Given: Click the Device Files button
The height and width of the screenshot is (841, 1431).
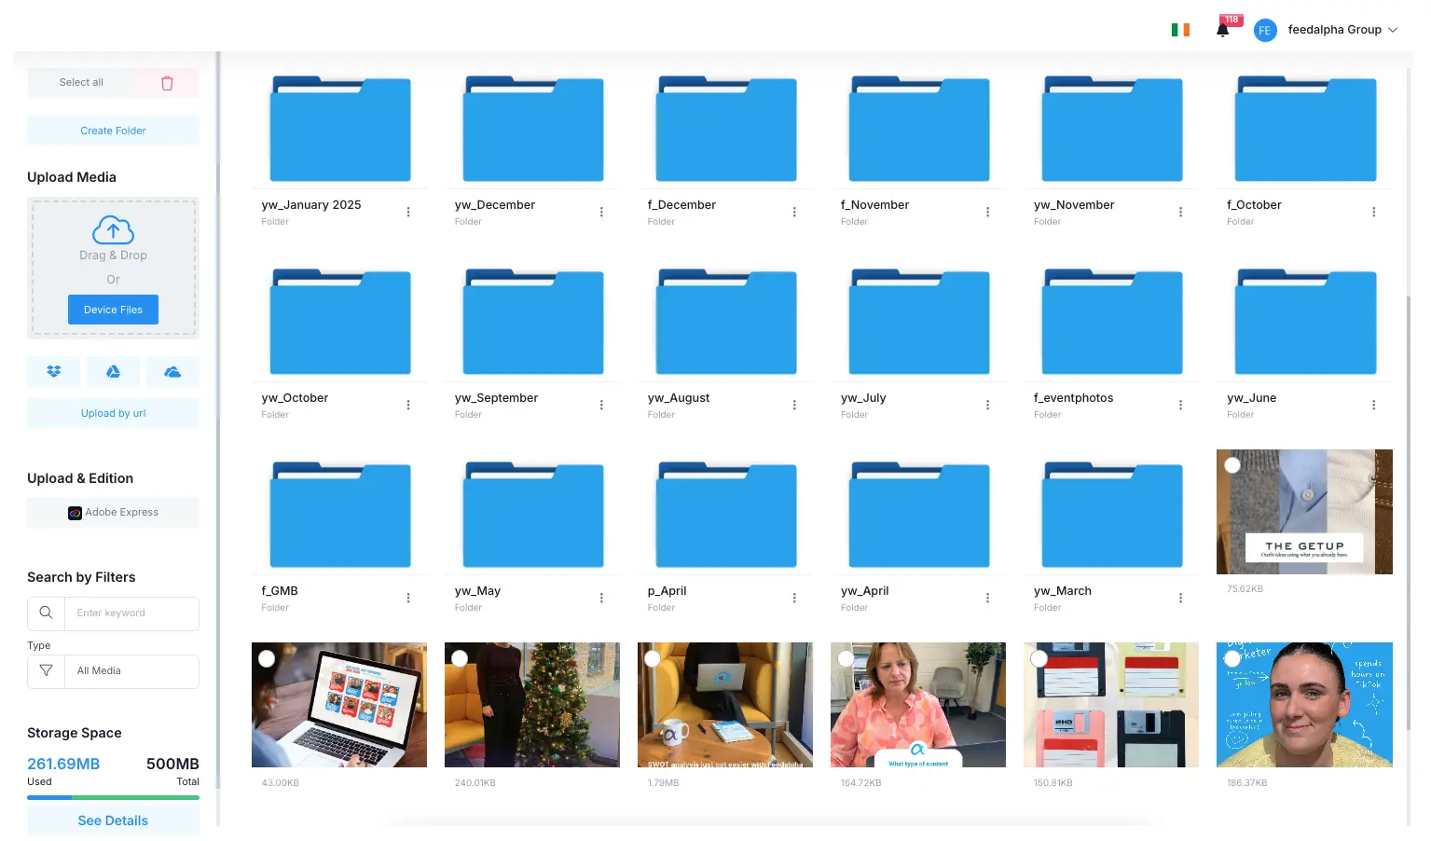Looking at the screenshot, I should (113, 310).
